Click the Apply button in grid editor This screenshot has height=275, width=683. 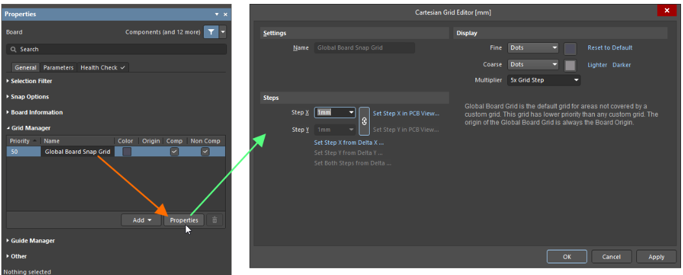point(656,257)
